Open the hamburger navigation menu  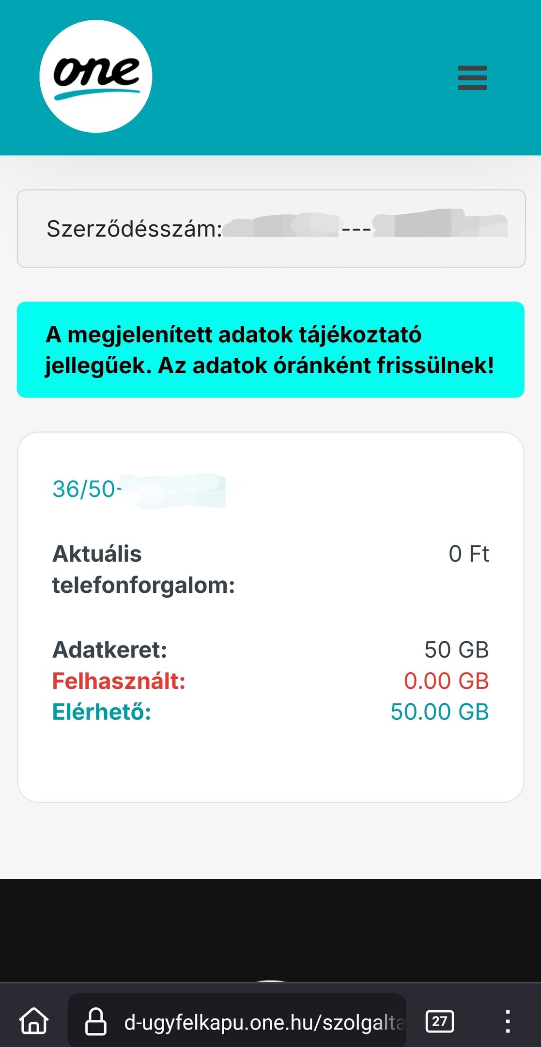472,78
